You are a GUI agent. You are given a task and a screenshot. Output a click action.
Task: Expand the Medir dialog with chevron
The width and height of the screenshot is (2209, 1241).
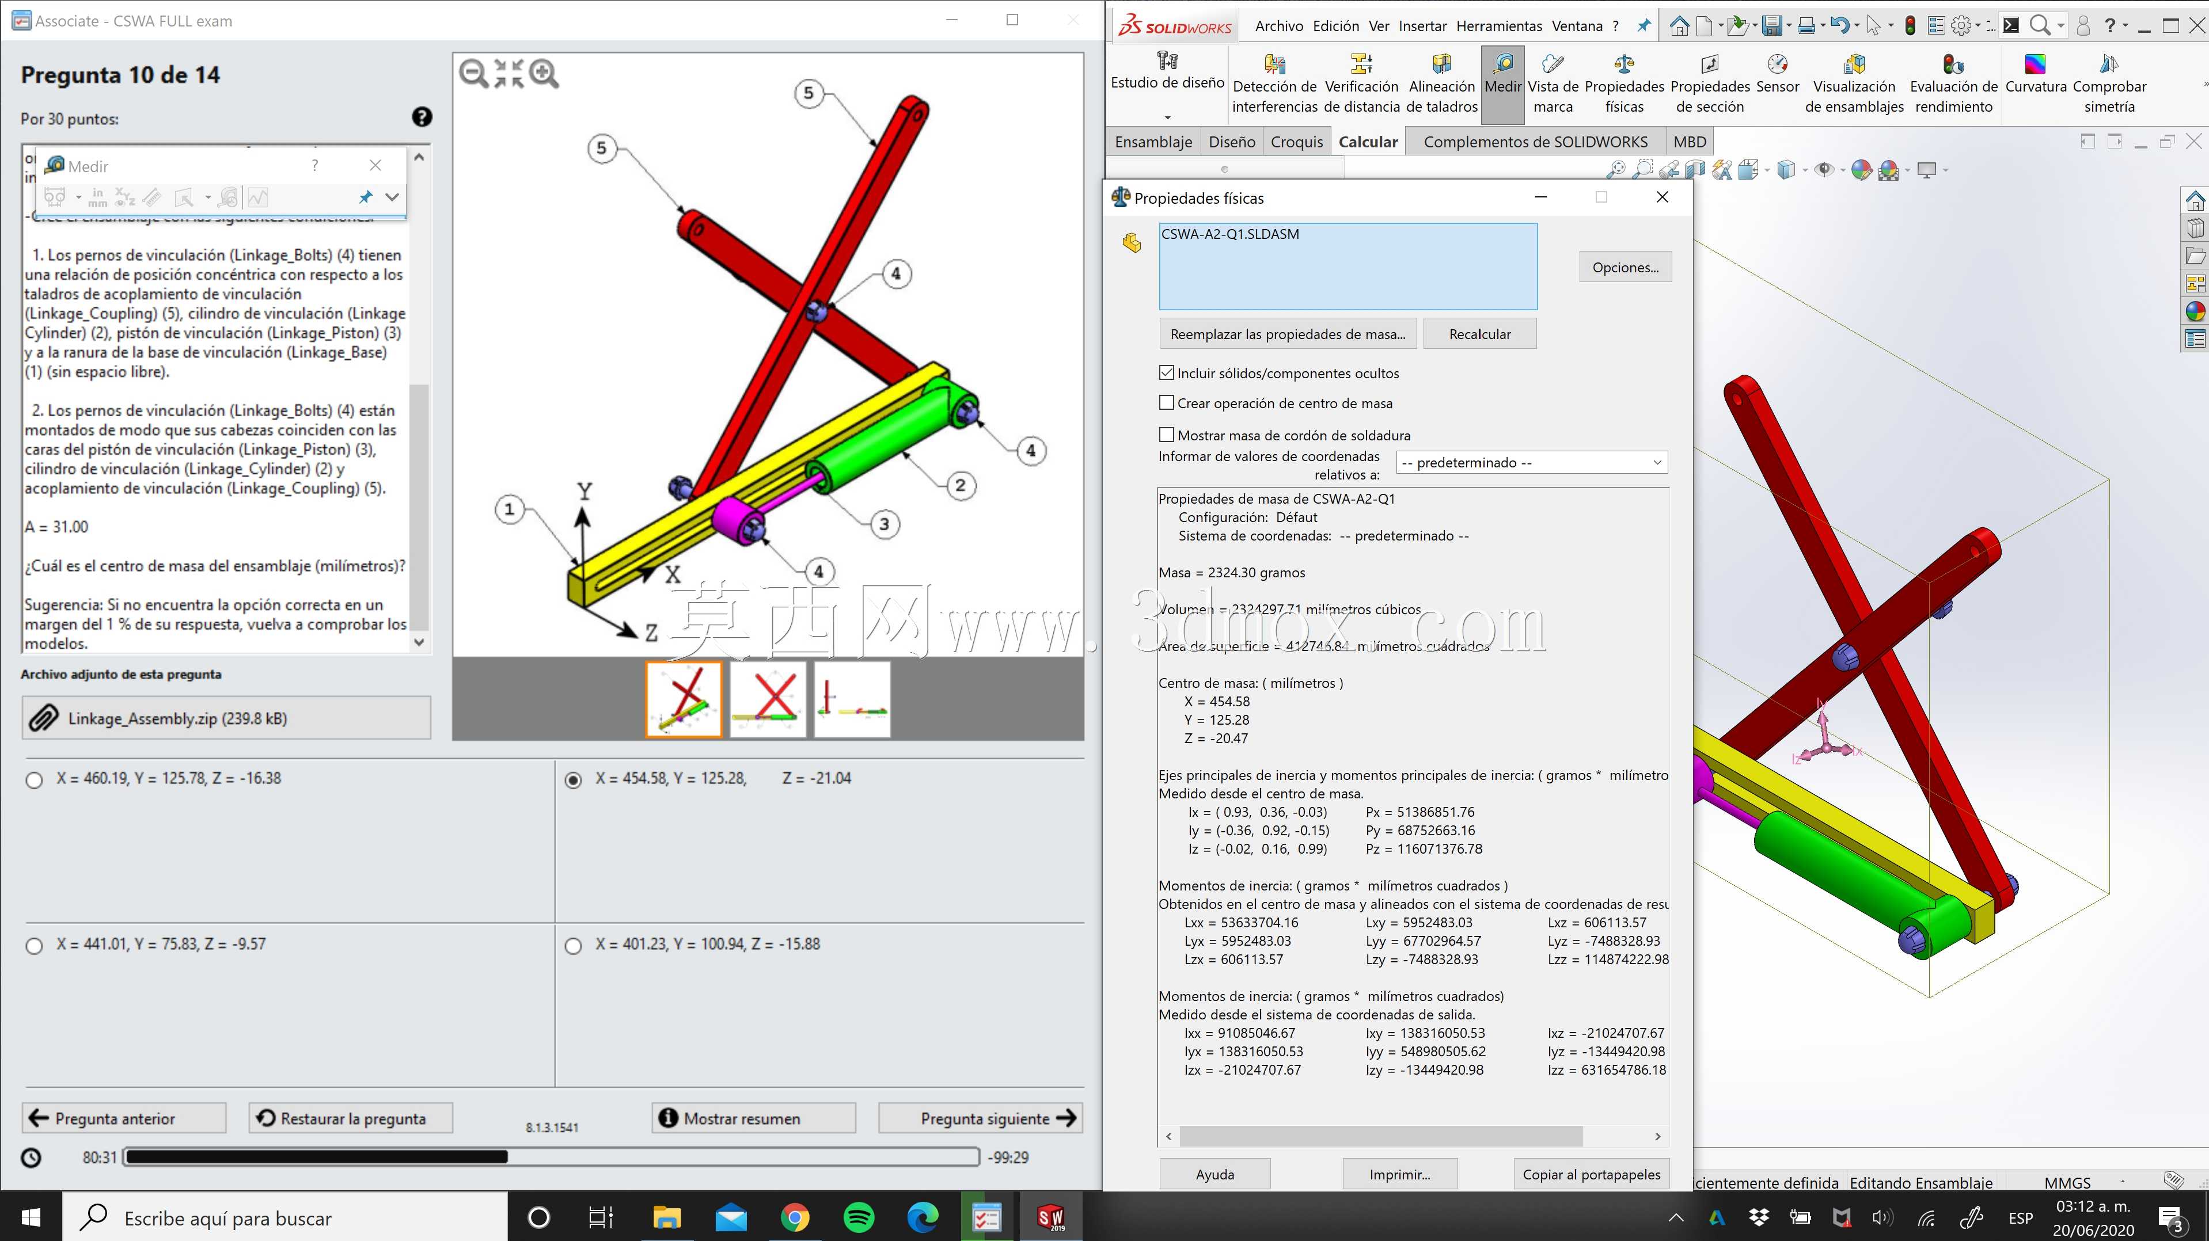tap(392, 197)
